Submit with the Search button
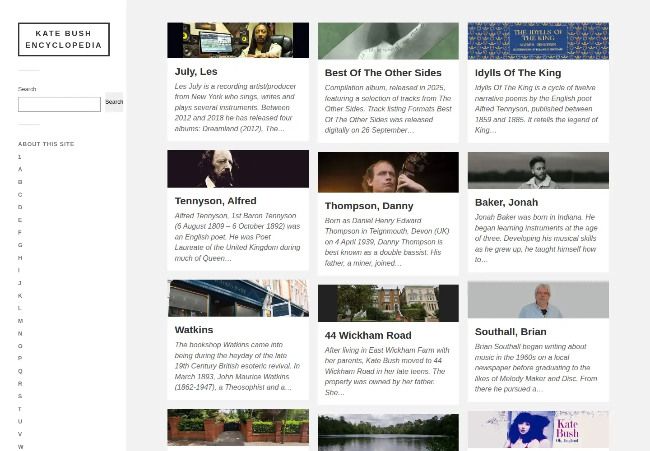 click(x=114, y=102)
